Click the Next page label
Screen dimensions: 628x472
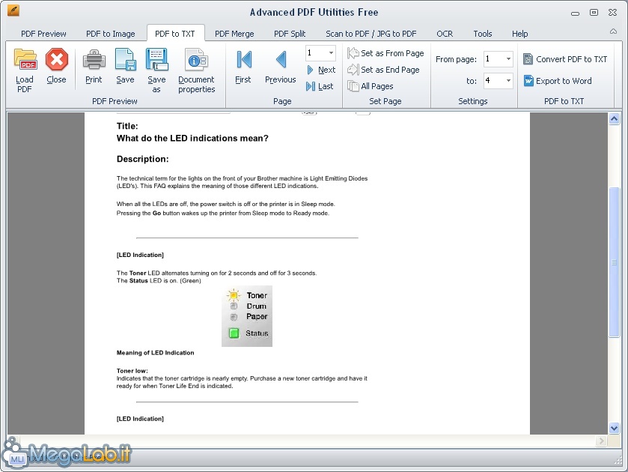[x=327, y=70]
